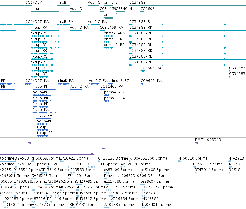Click transcript CG34383-RJ
246x209 pixels.
pyautogui.click(x=140, y=22)
